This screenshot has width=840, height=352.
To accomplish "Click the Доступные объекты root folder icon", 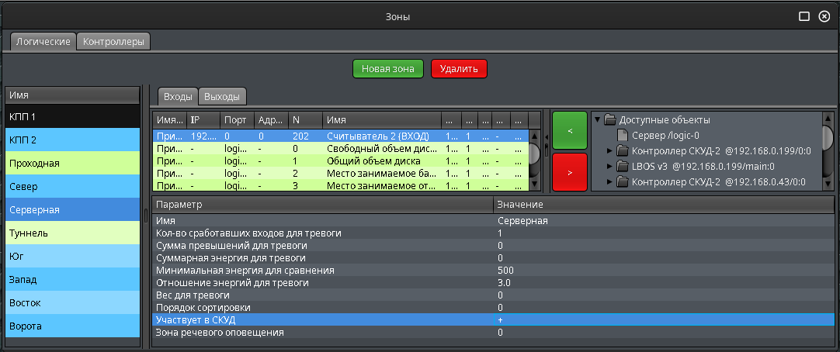I will 609,120.
